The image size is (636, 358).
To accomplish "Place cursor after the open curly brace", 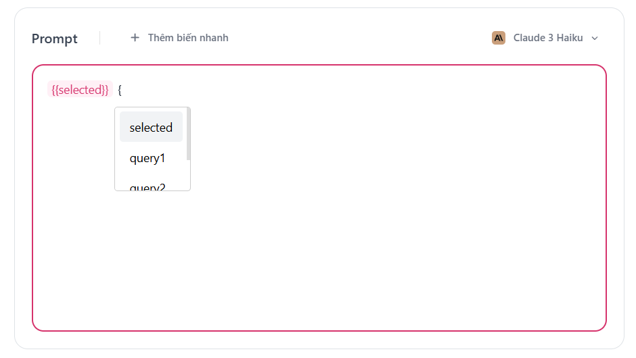I will pyautogui.click(x=122, y=89).
